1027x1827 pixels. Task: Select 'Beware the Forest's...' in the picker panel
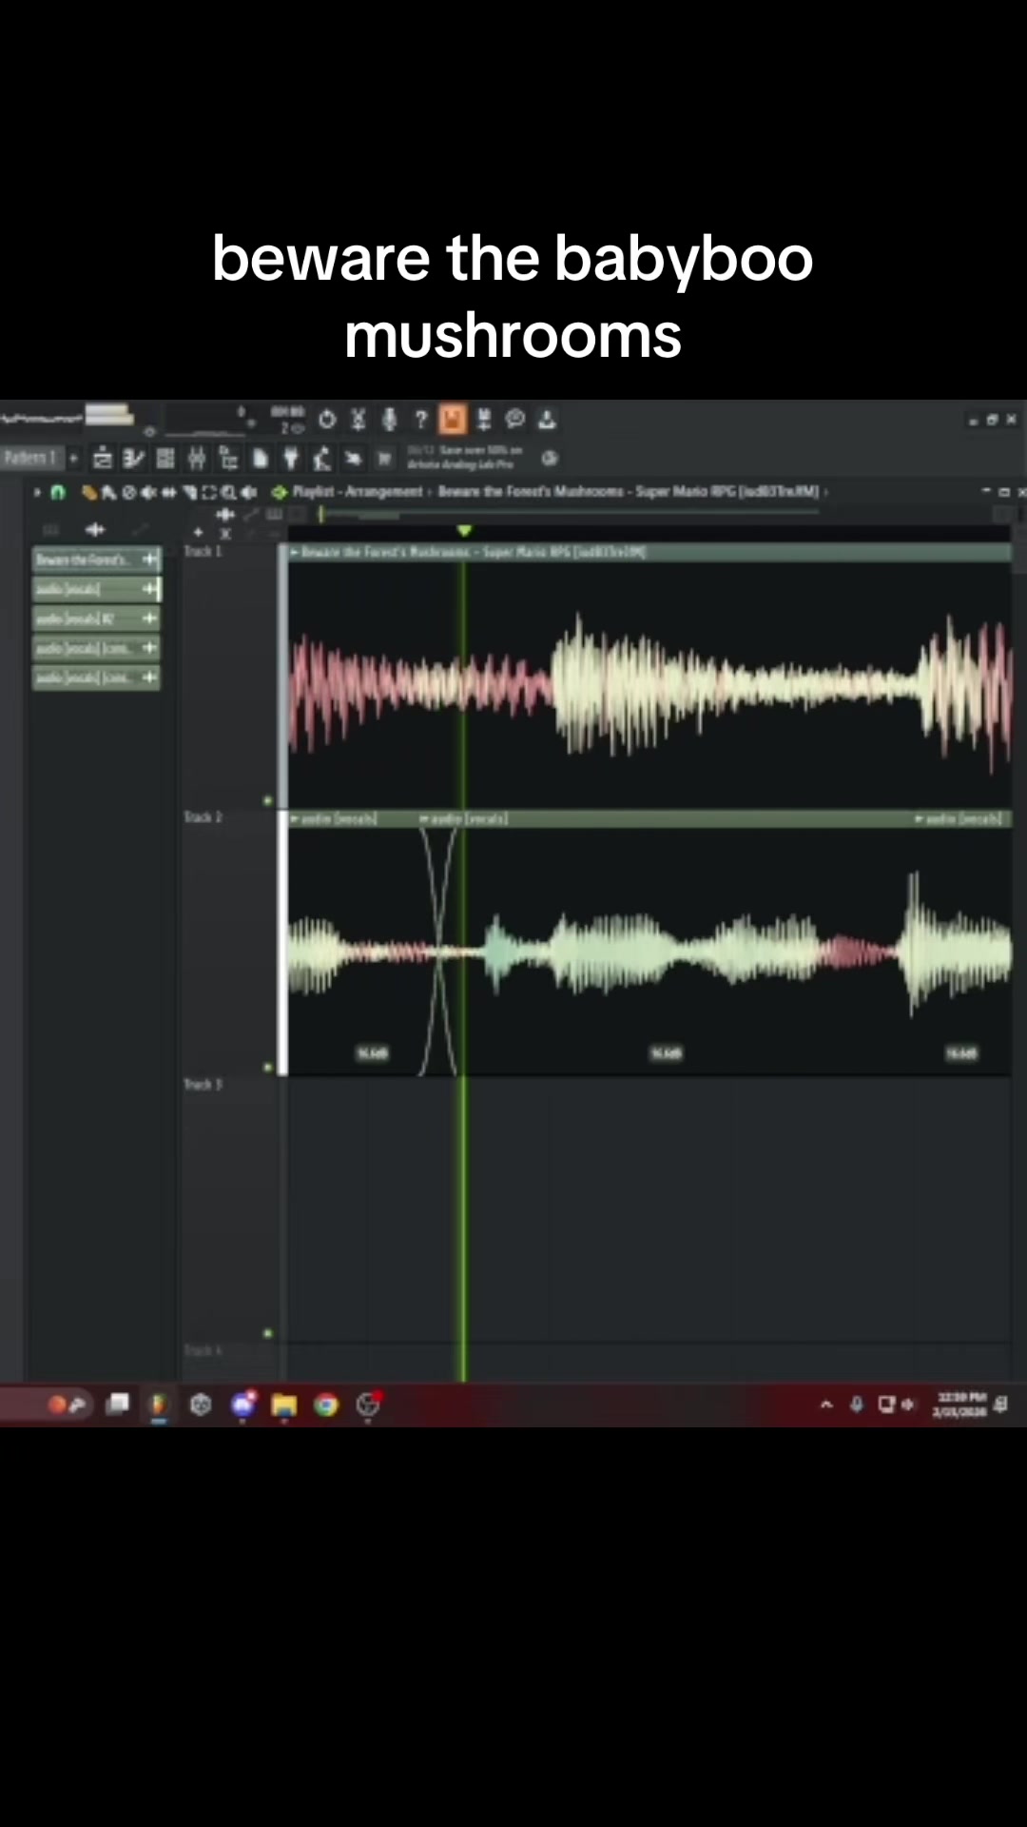pos(97,560)
